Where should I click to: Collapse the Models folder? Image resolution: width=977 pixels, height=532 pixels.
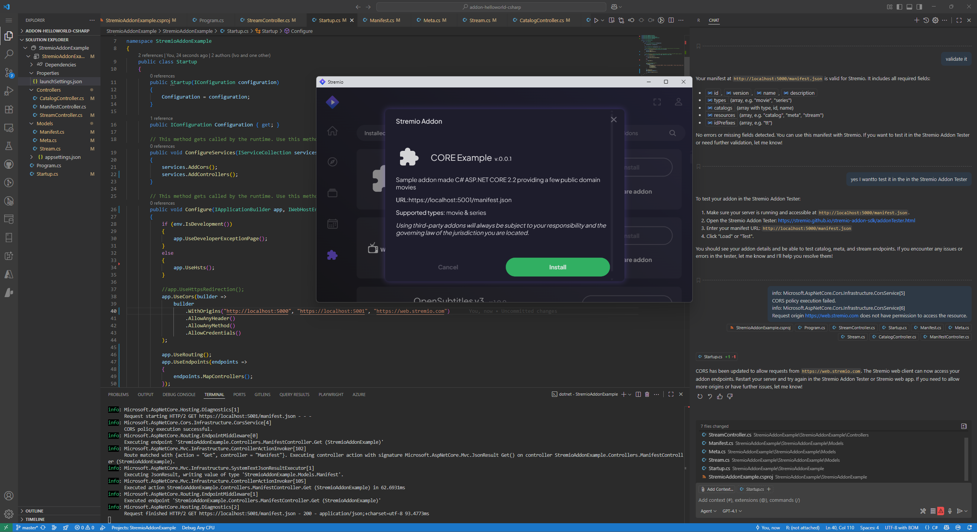[32, 123]
